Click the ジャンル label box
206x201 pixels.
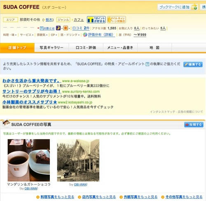pos(63,20)
